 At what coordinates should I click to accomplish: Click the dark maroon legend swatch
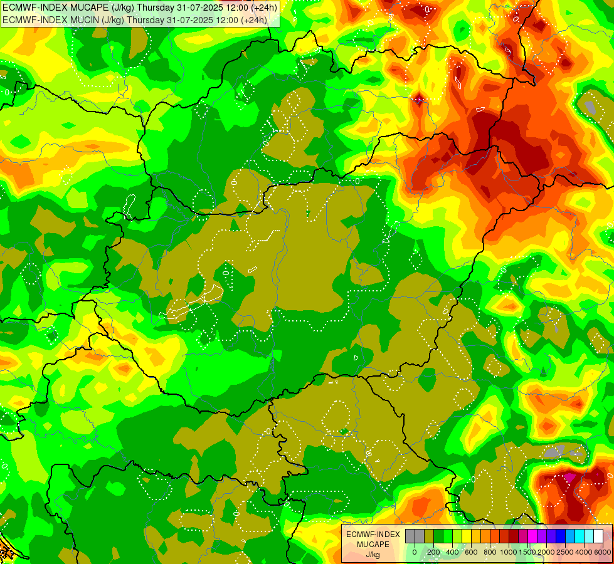(x=514, y=536)
